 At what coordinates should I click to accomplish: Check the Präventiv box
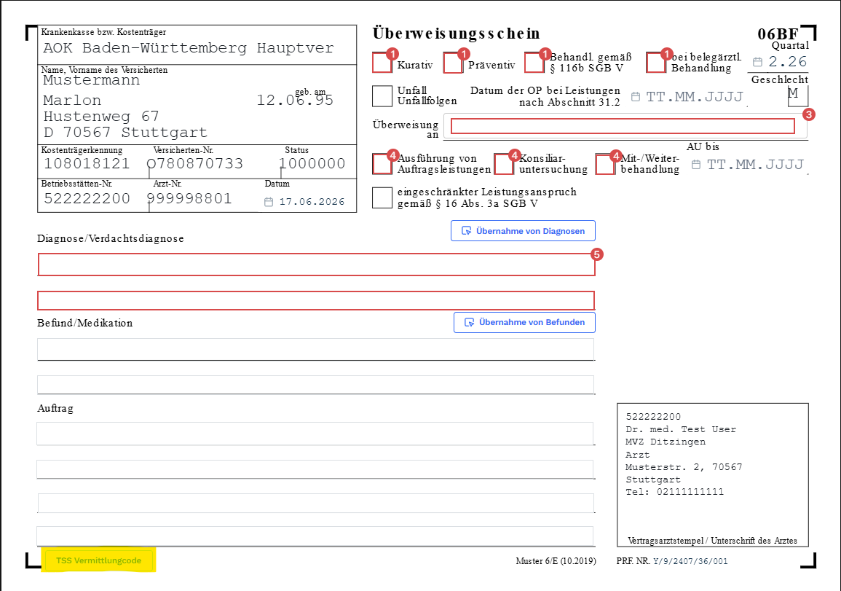click(x=453, y=63)
